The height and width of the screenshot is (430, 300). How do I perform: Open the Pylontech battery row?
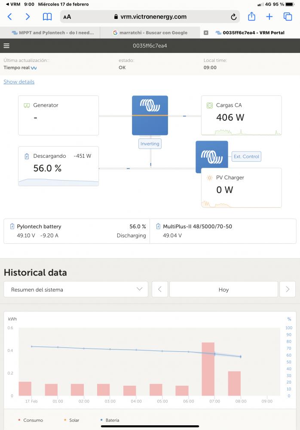tap(77, 231)
